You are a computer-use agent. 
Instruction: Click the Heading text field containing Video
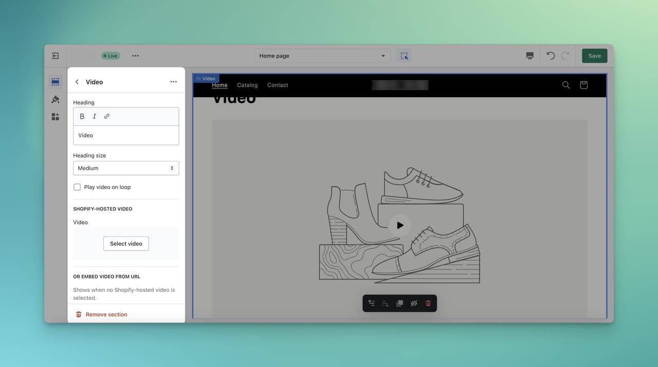(126, 135)
